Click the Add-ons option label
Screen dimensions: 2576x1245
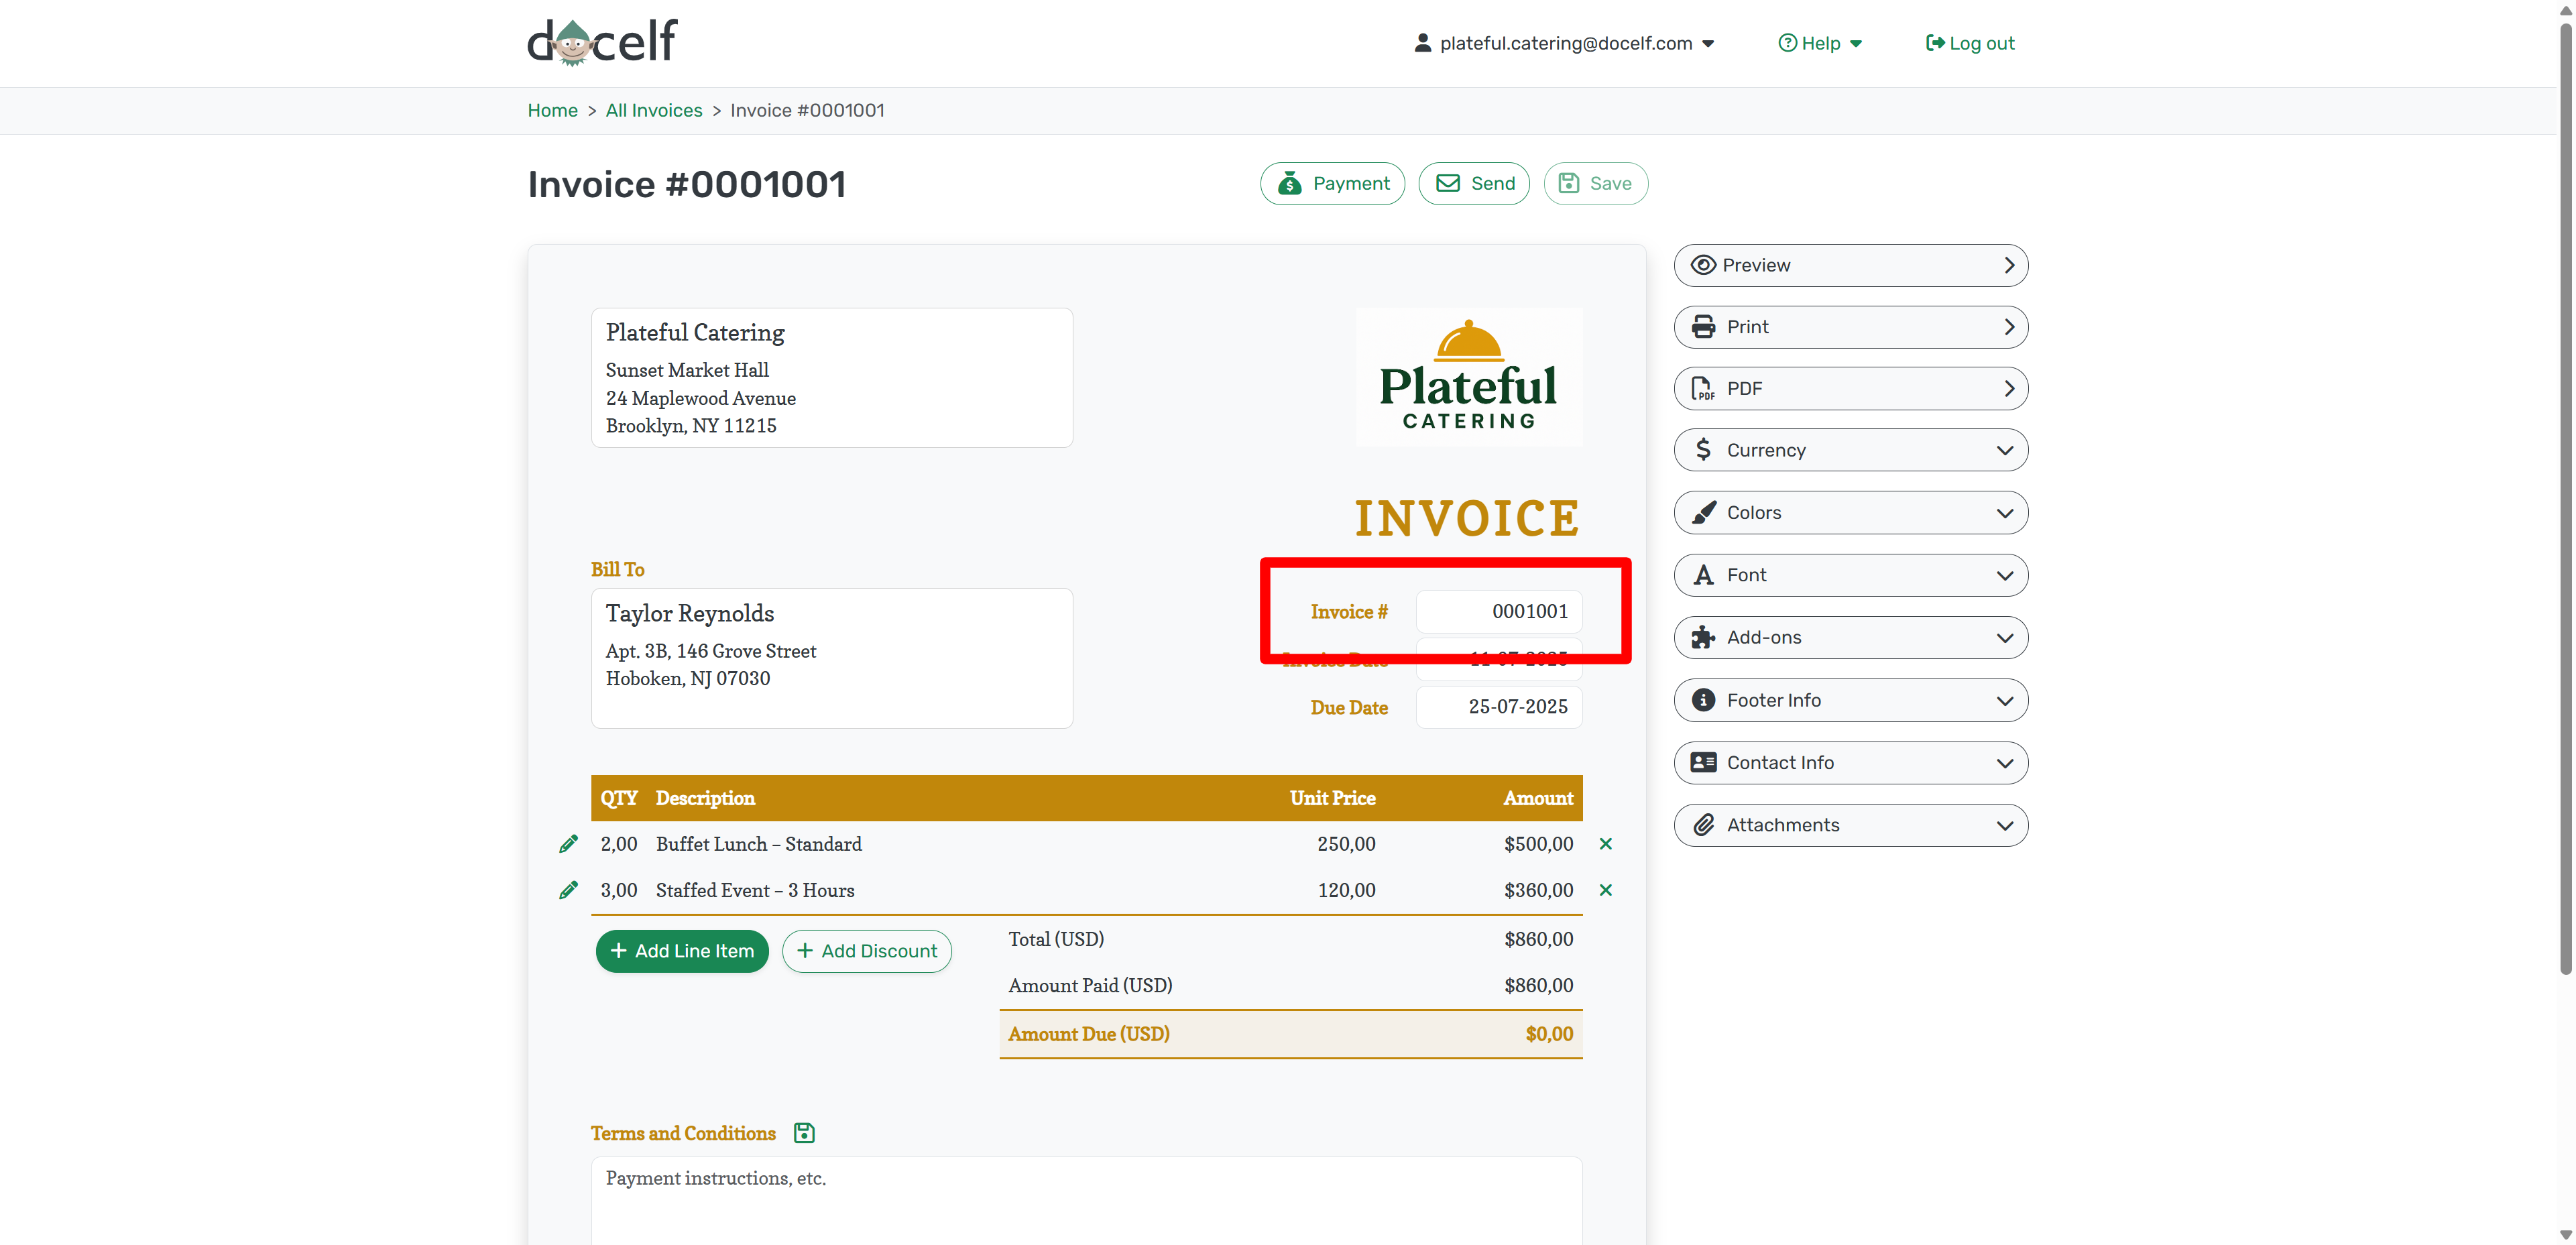coord(1764,637)
